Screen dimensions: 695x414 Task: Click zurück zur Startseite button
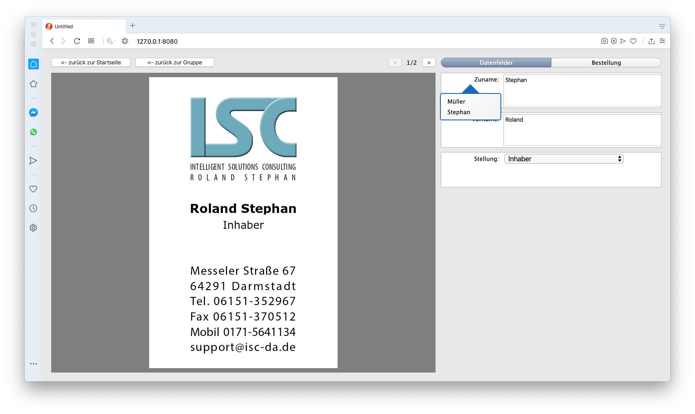(x=91, y=63)
